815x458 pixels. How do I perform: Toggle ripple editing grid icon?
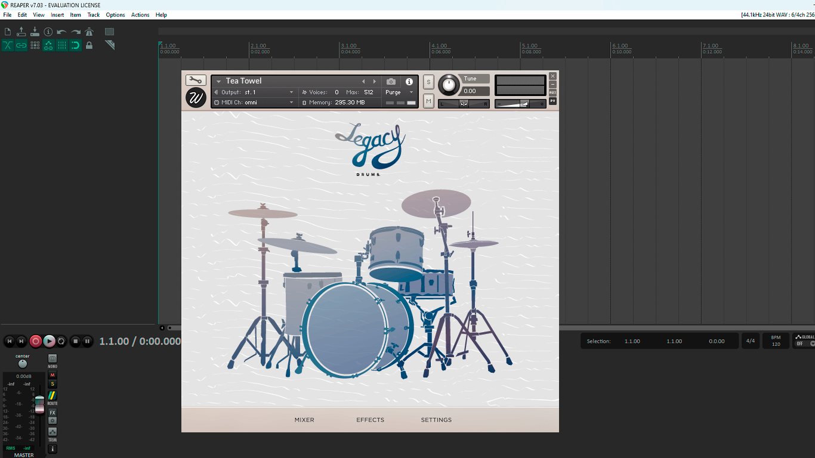point(35,45)
